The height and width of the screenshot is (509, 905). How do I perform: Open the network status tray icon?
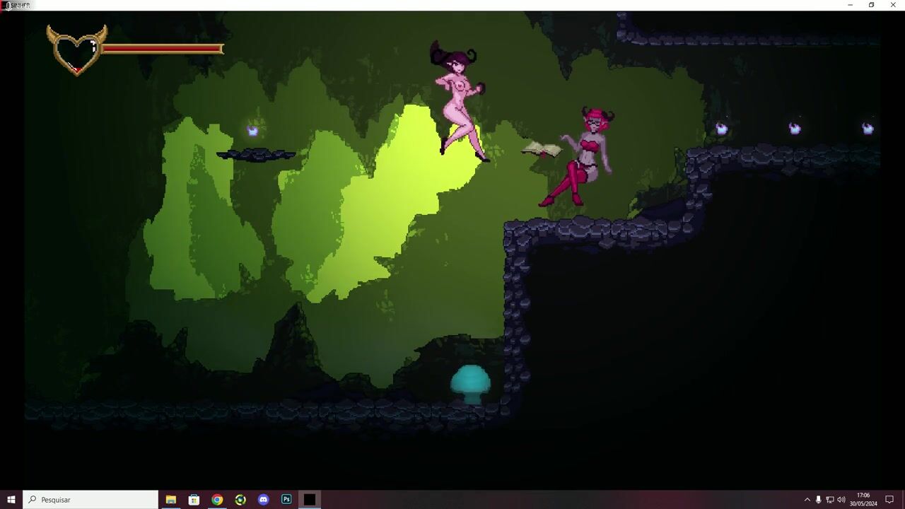830,500
